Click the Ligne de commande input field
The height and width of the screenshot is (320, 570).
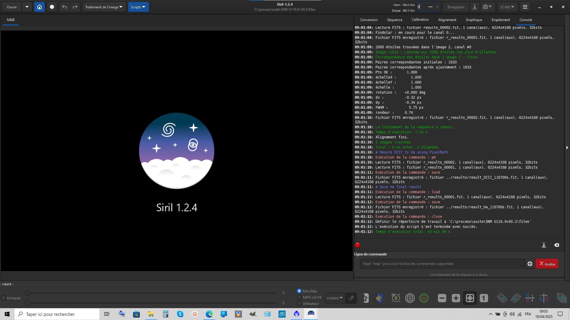pyautogui.click(x=442, y=264)
